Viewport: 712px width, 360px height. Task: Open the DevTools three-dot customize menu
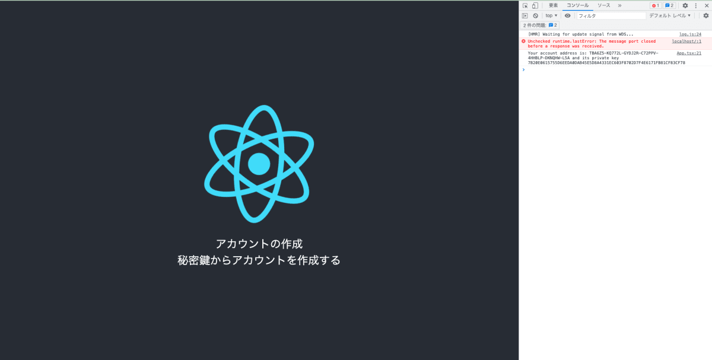click(x=696, y=5)
